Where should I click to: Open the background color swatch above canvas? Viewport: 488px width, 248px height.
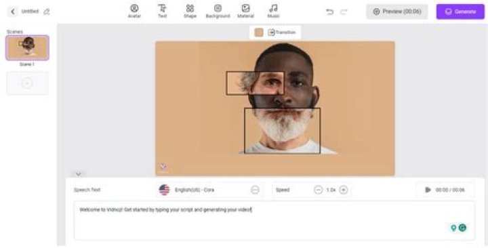coord(259,33)
